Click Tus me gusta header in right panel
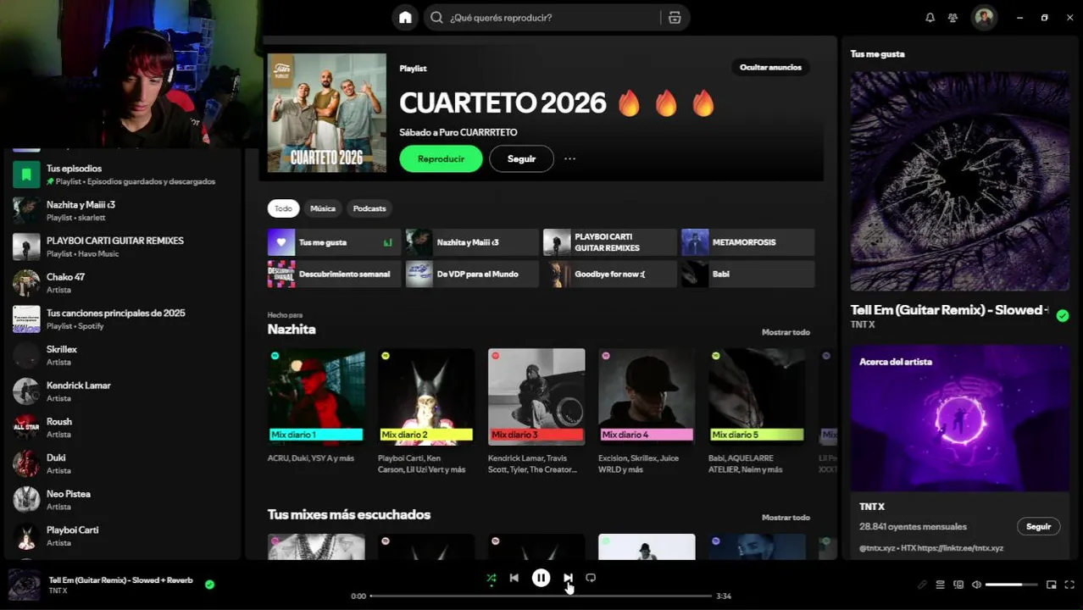The width and height of the screenshot is (1083, 610). pos(878,53)
